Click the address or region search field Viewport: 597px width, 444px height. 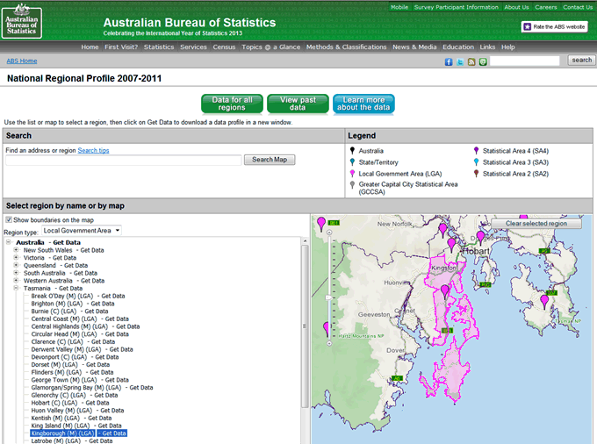point(123,160)
